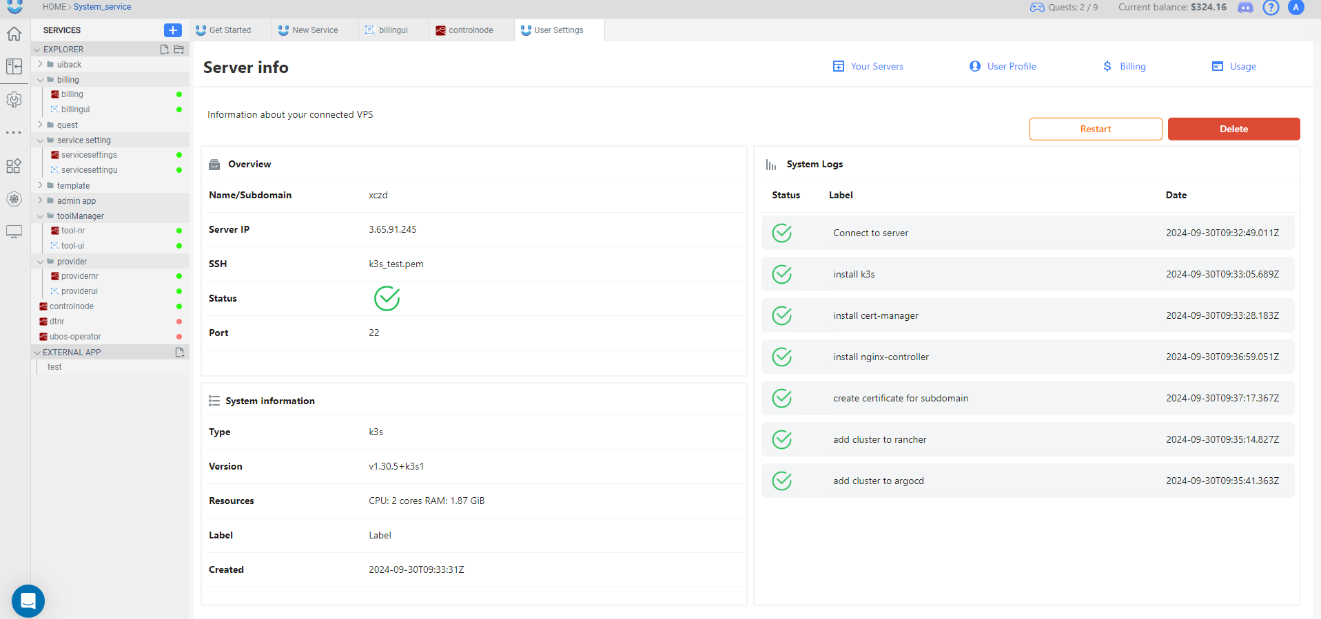Click the System information list icon
Screen dimensions: 1321x619
(x=214, y=401)
